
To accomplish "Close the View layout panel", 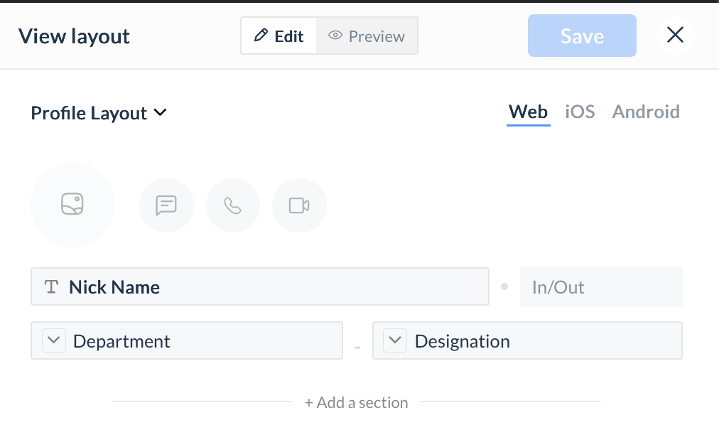I will tap(675, 35).
